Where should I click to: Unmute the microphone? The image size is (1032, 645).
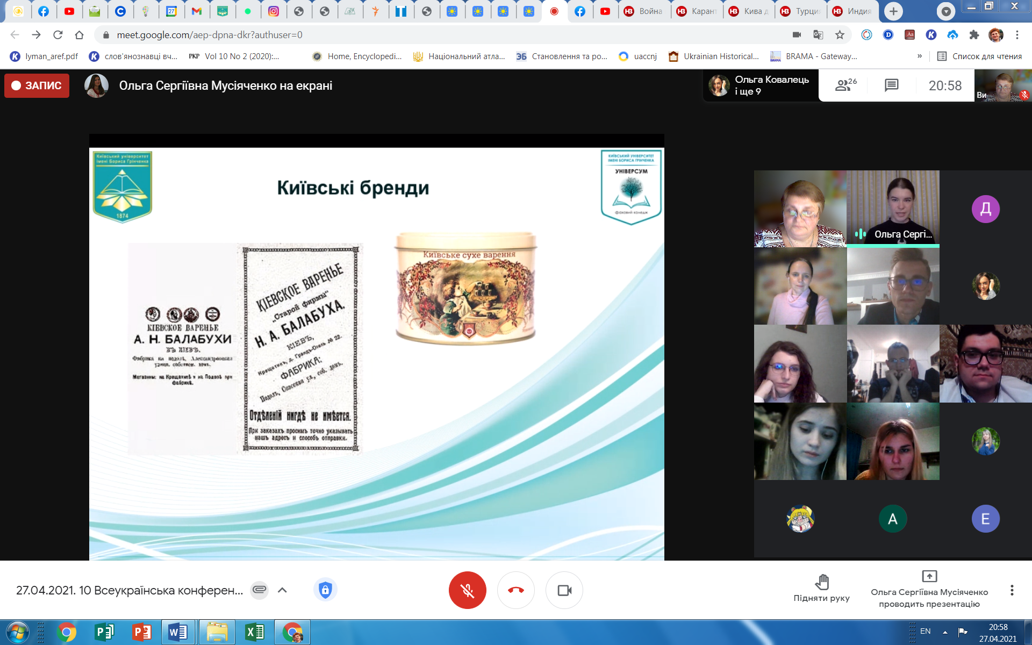click(x=467, y=590)
